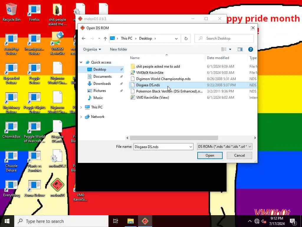Click Desktop in address breadcrumb
Viewport: 302px width, 227px height.
pyautogui.click(x=145, y=38)
